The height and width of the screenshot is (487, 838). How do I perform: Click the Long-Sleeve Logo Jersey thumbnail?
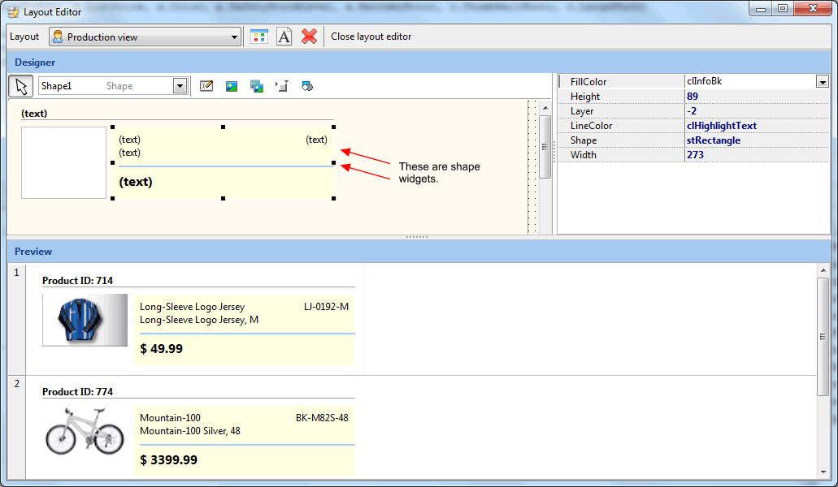pyautogui.click(x=85, y=320)
